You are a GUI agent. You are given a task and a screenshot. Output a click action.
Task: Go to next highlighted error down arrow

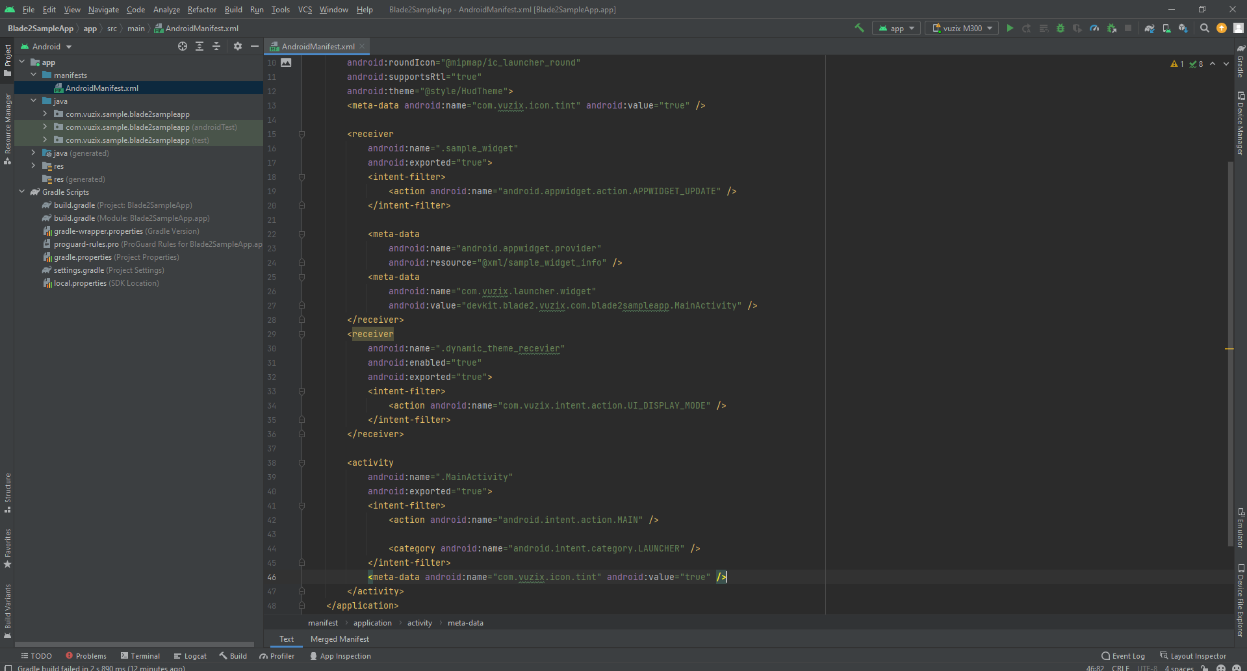tap(1226, 64)
